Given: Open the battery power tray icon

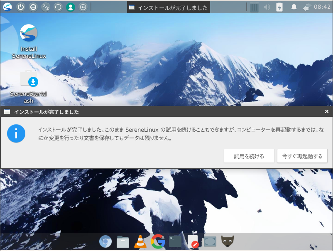Looking at the screenshot, I should [x=279, y=7].
